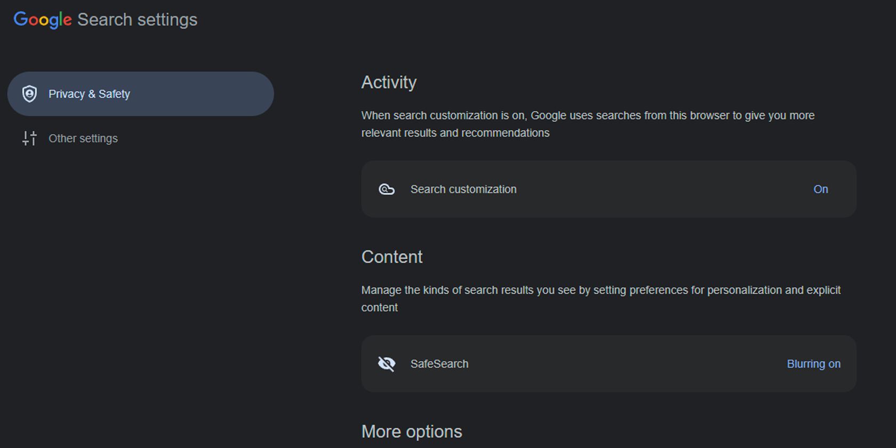The image size is (896, 448).
Task: Disable search personalization via the On control
Action: click(820, 189)
